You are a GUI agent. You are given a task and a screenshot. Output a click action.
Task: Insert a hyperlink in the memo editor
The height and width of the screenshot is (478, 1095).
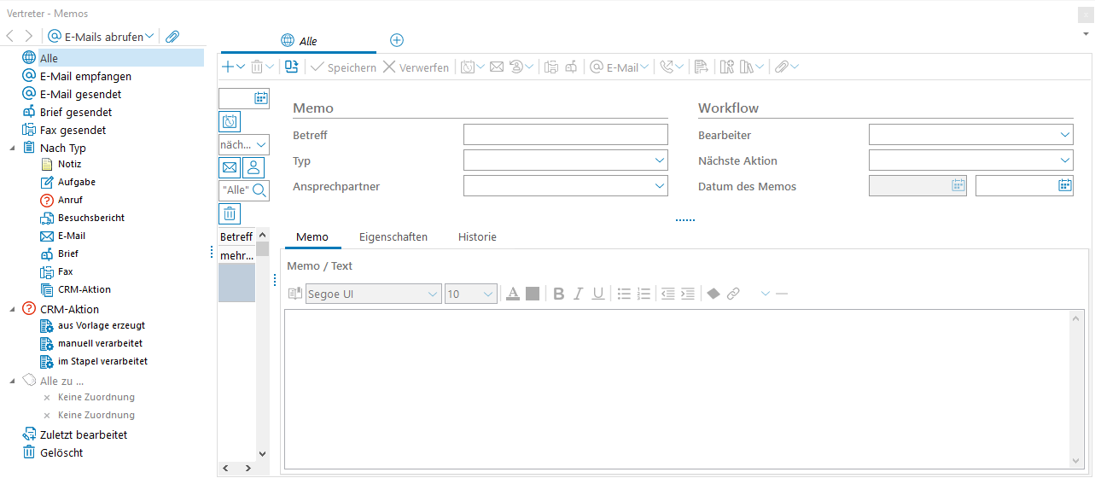(x=733, y=294)
